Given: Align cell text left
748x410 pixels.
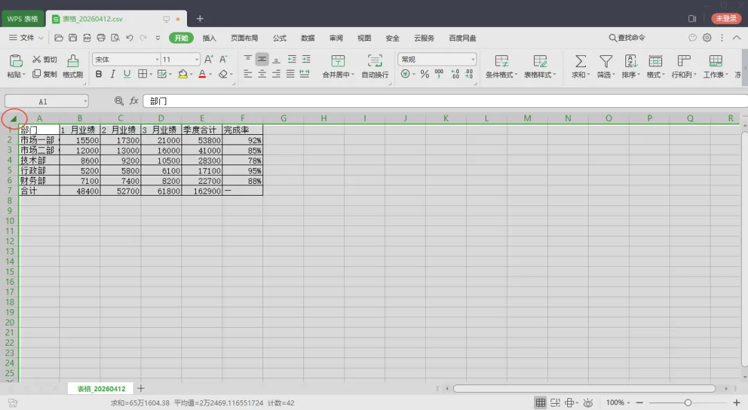Looking at the screenshot, I should [x=247, y=74].
